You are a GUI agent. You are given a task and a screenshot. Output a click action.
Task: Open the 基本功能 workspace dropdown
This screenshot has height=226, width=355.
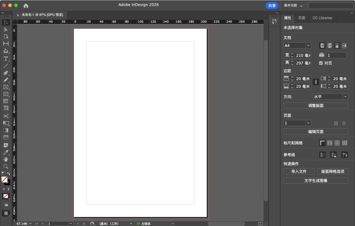click(293, 6)
